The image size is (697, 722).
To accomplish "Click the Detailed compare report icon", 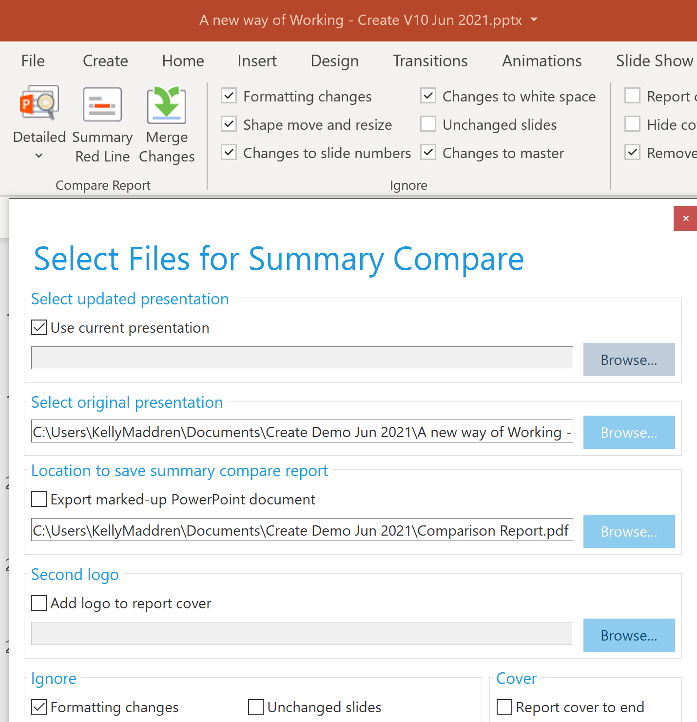I will tap(39, 103).
